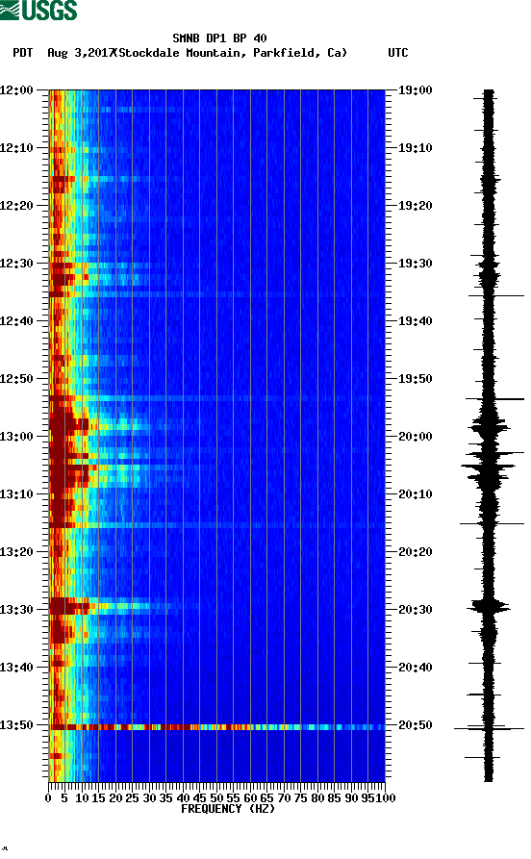Click the 12:20 PDT time label
Screen dimensions: 531x859
click(x=17, y=206)
